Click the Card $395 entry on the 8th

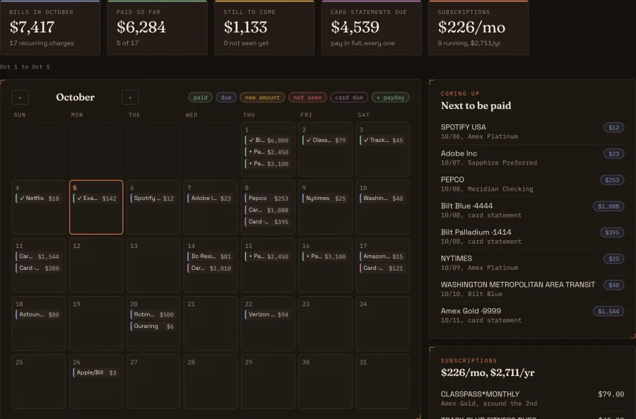[x=268, y=222]
